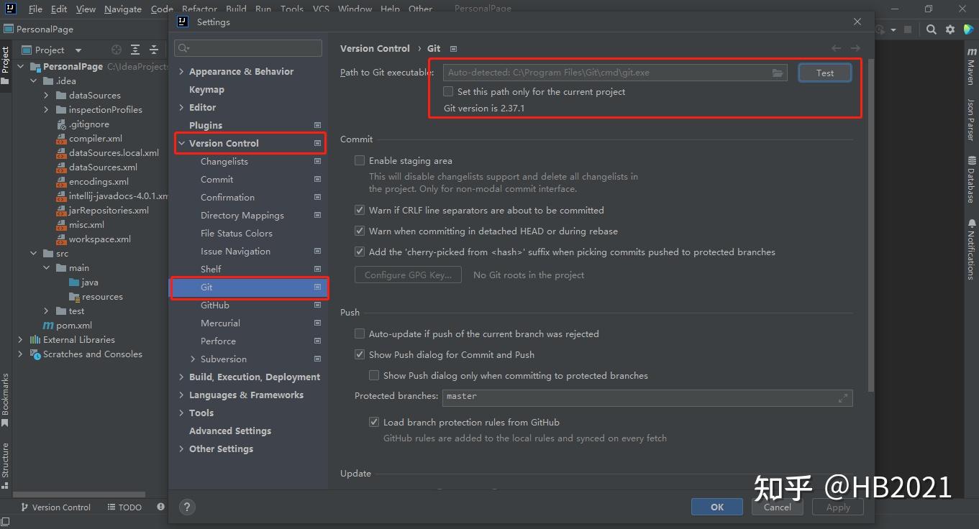Open the View menu

[x=86, y=9]
